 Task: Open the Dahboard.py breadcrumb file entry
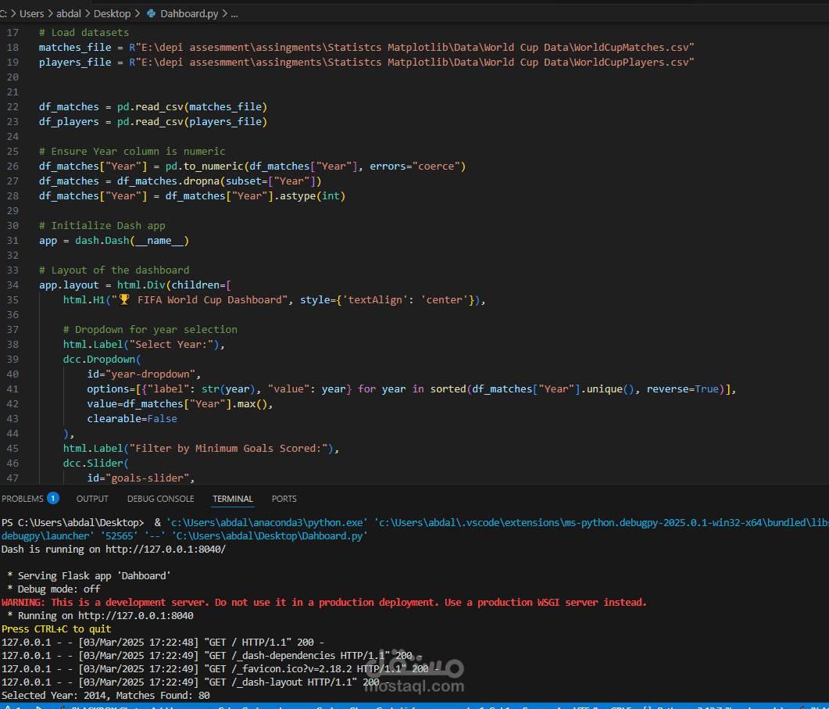[x=189, y=14]
